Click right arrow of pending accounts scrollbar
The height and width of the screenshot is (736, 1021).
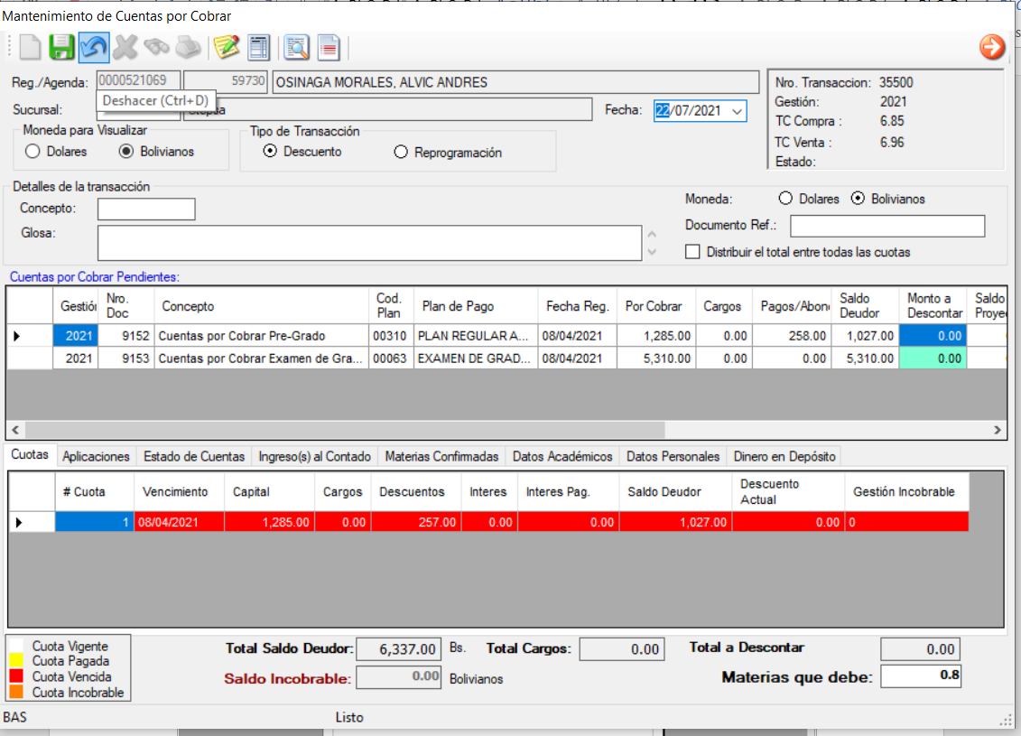coord(997,430)
